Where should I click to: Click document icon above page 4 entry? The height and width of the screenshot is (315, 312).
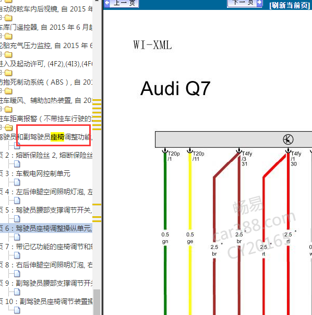pos(17,182)
